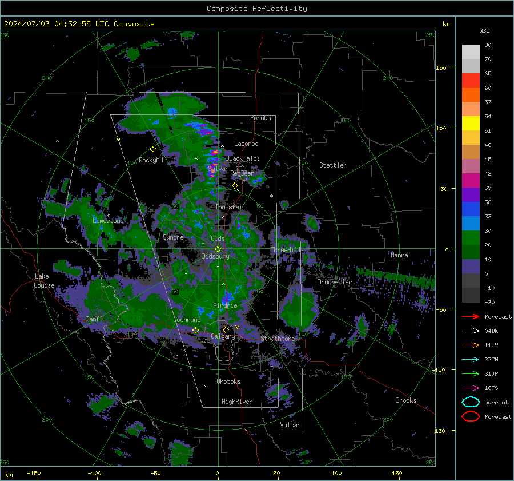Click the Brooks city label
The width and height of the screenshot is (514, 481).
click(406, 400)
